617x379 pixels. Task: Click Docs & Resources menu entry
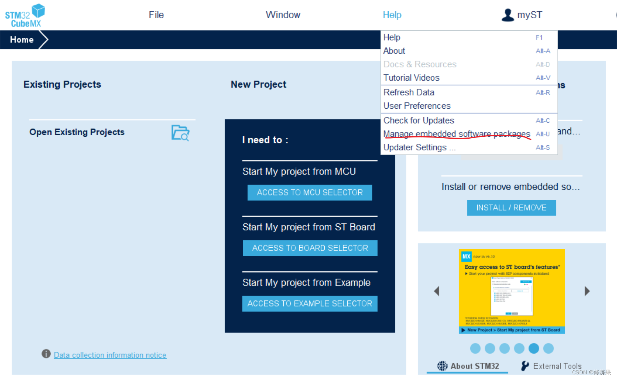(469, 64)
